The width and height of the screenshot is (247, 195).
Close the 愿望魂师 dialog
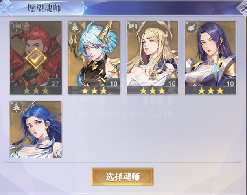243,7
